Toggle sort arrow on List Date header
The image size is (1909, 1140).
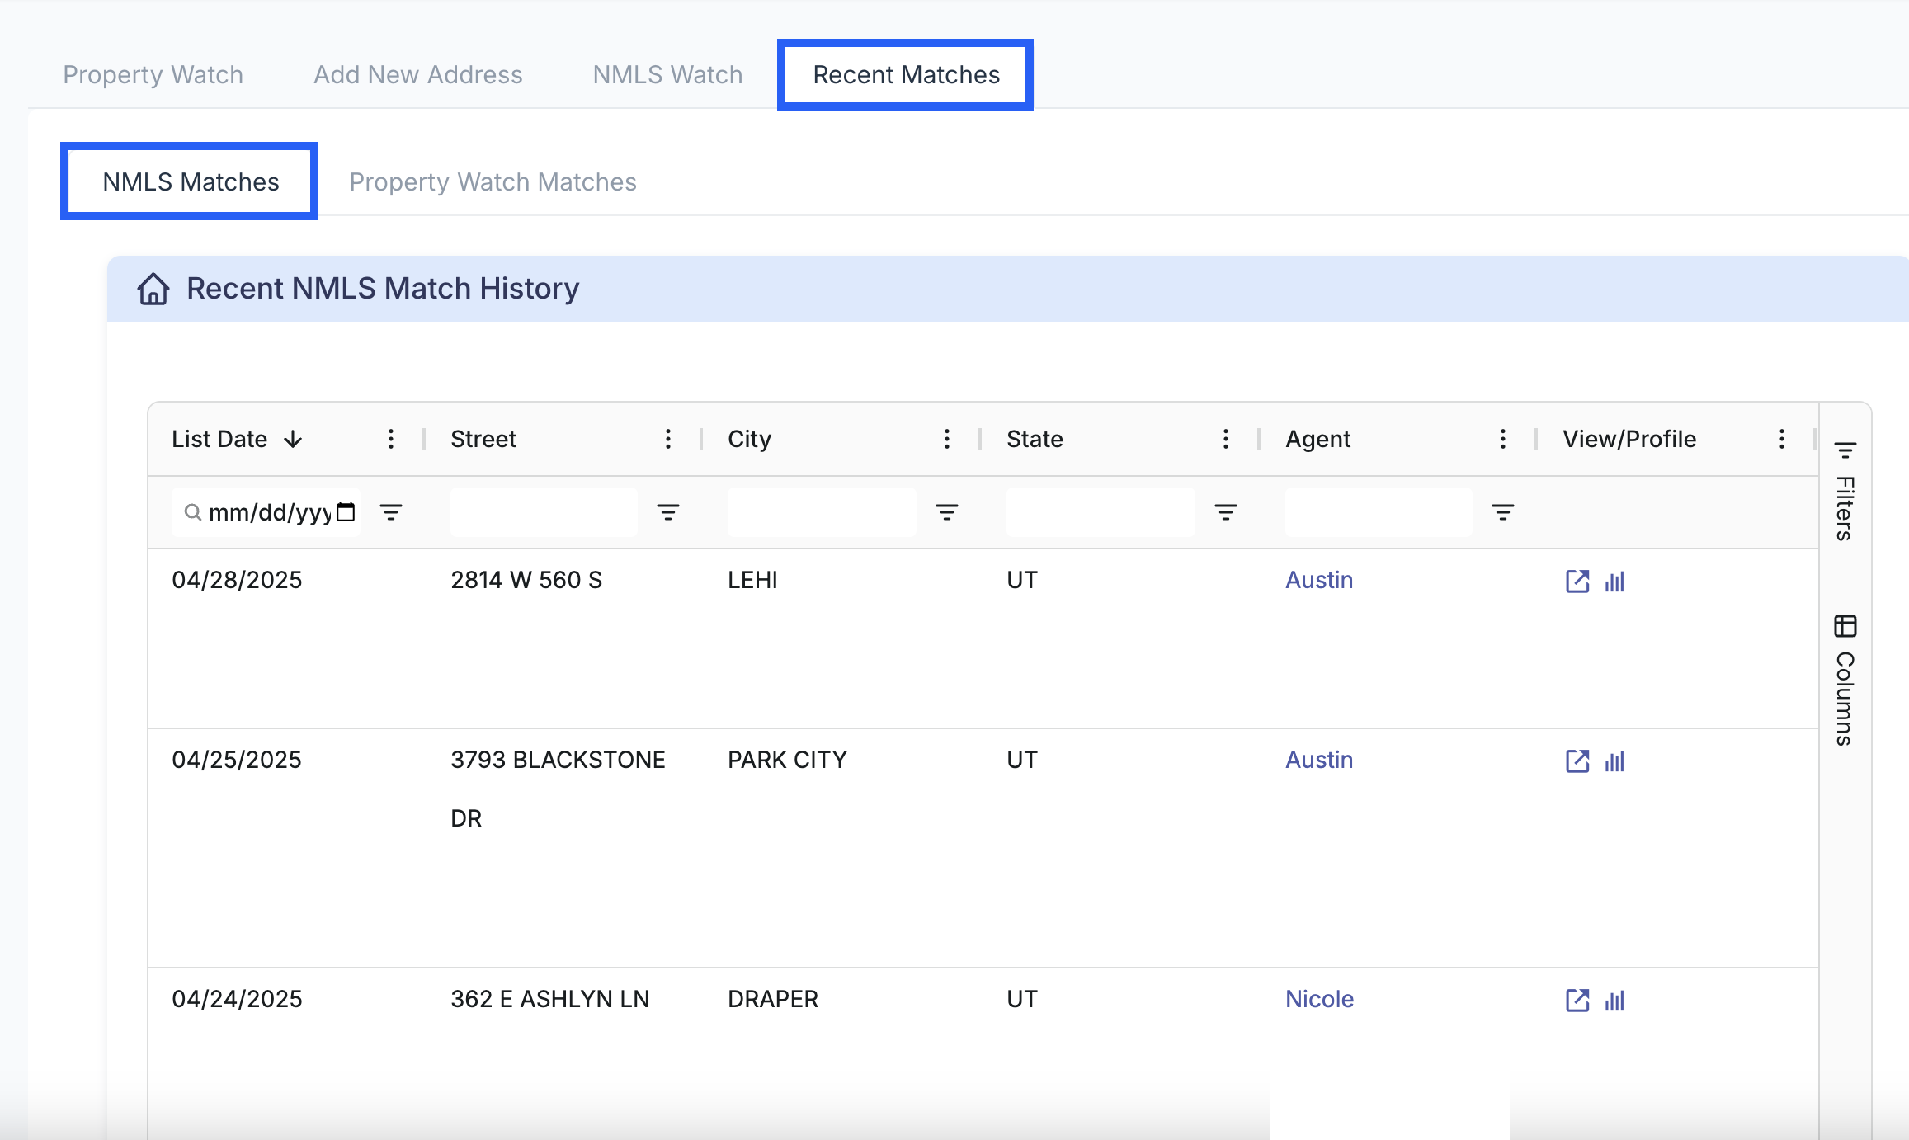pyautogui.click(x=293, y=439)
